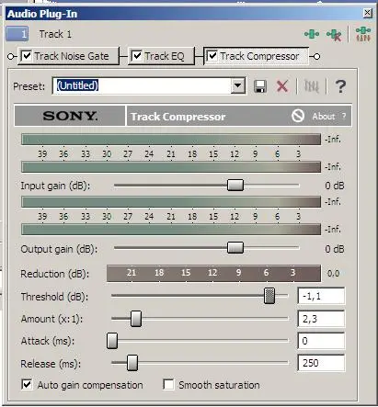Uncheck the Track EQ checkbox
Screen dimensions: 378x407
pos(136,56)
